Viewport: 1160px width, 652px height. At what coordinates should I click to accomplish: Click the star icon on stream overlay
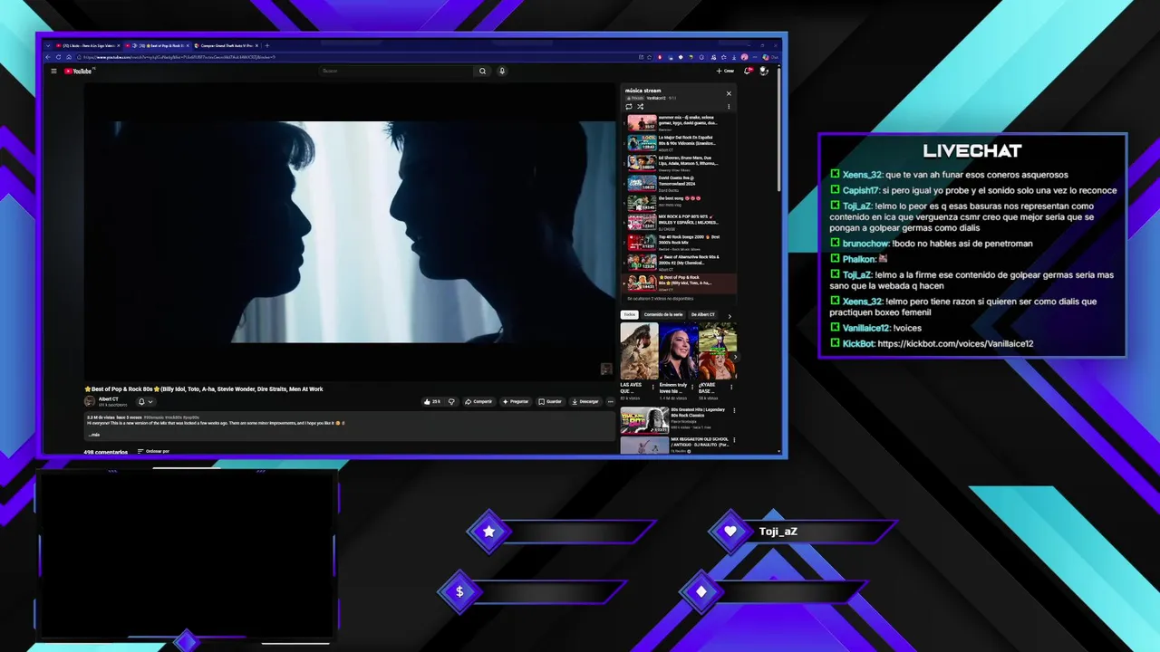point(489,532)
